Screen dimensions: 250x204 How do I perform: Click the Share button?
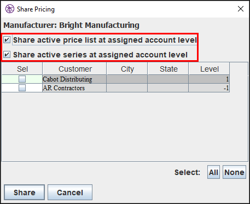25,193
